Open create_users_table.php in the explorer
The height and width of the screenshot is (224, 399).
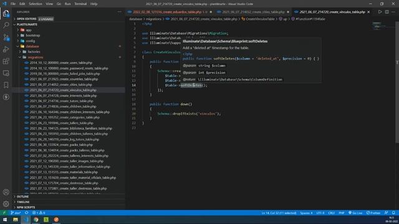(x=61, y=63)
